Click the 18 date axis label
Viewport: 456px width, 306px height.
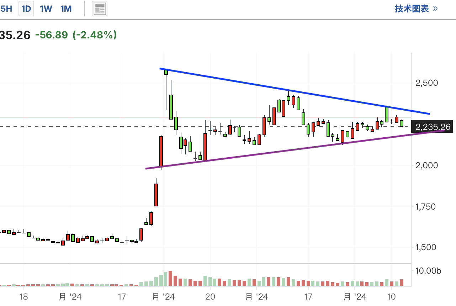(23, 297)
